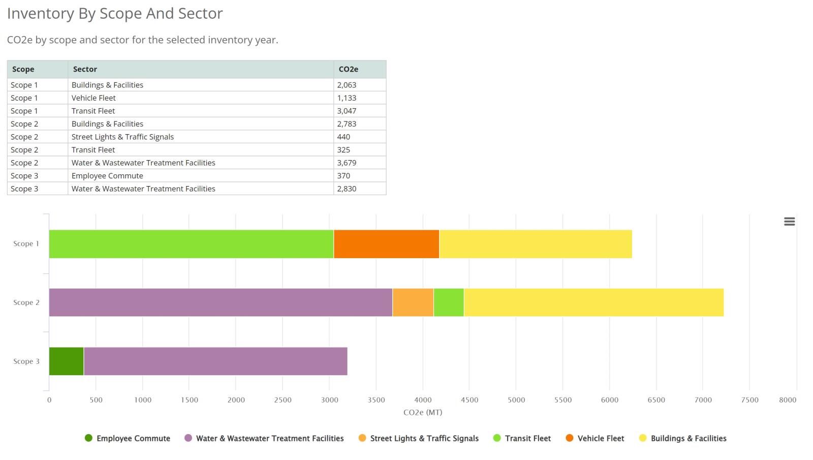Click the Sector column header
Screen dimensions: 813x460
(201, 69)
